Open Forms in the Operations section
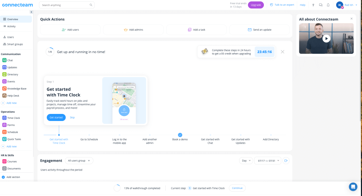 click(9, 125)
